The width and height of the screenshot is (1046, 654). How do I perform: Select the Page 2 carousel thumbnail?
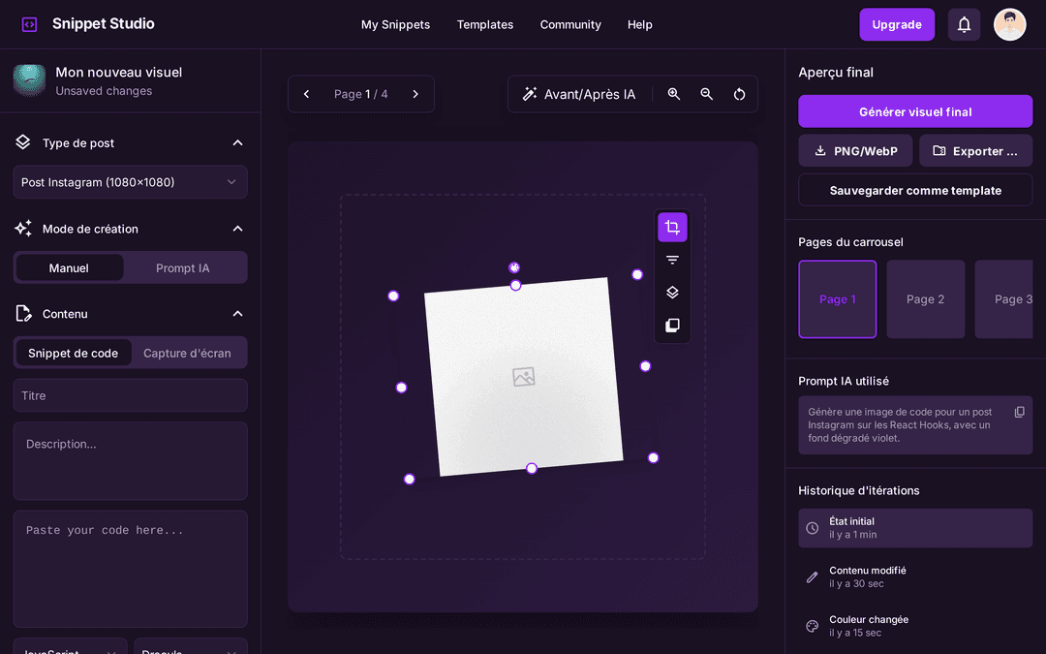(925, 298)
